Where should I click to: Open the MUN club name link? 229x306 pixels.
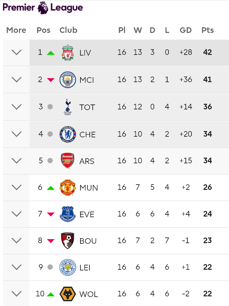(x=89, y=188)
